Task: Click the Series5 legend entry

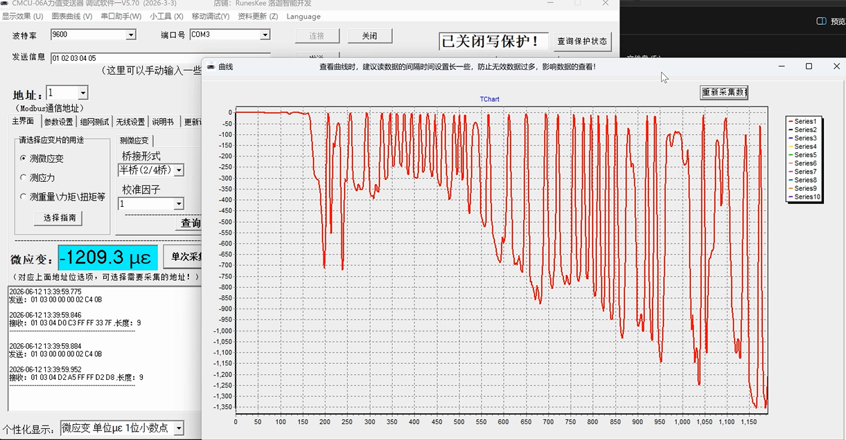Action: pos(802,155)
